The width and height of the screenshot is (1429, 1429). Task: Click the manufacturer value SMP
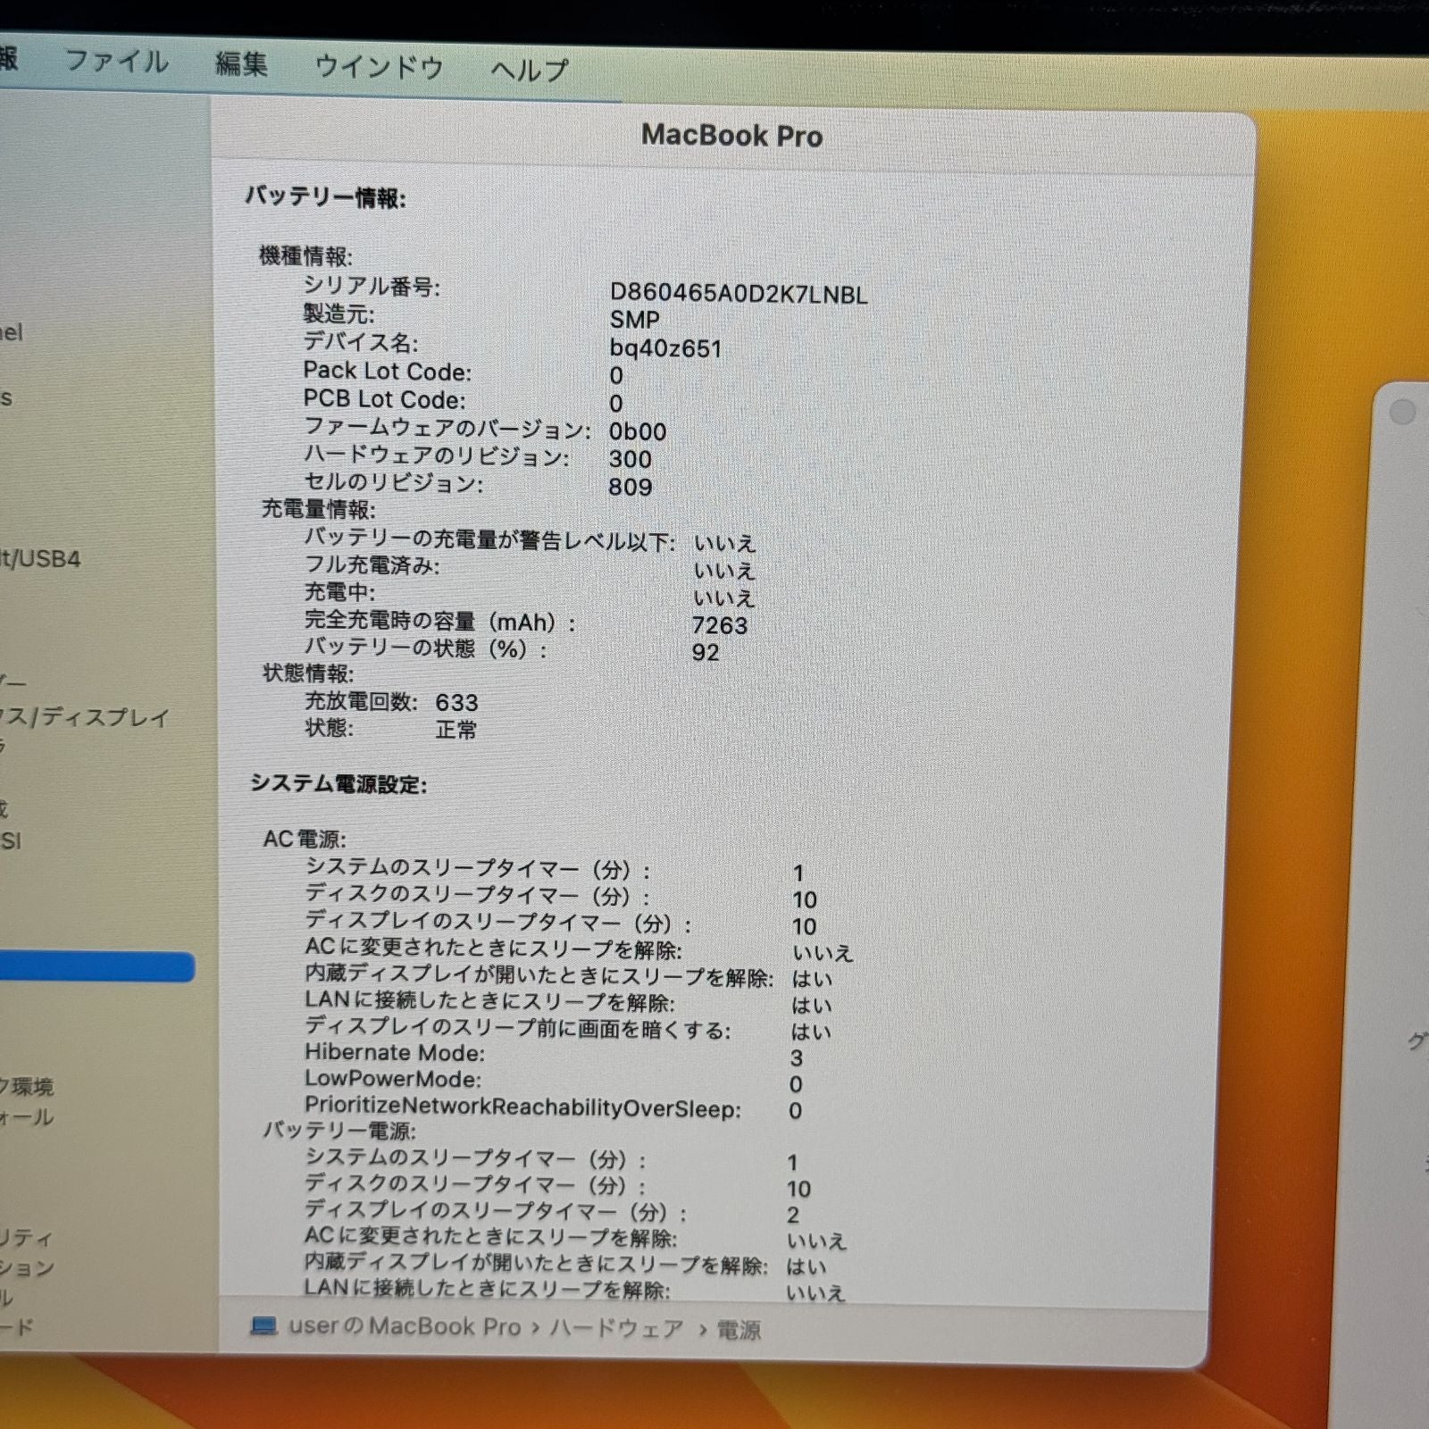pos(635,320)
